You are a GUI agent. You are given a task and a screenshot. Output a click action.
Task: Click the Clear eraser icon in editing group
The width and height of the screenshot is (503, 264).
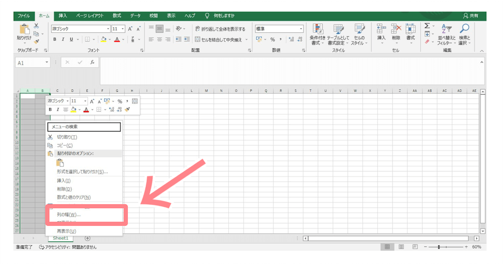pyautogui.click(x=427, y=42)
